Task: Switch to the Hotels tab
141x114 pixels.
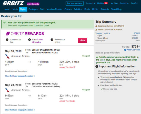Action: 15,9
